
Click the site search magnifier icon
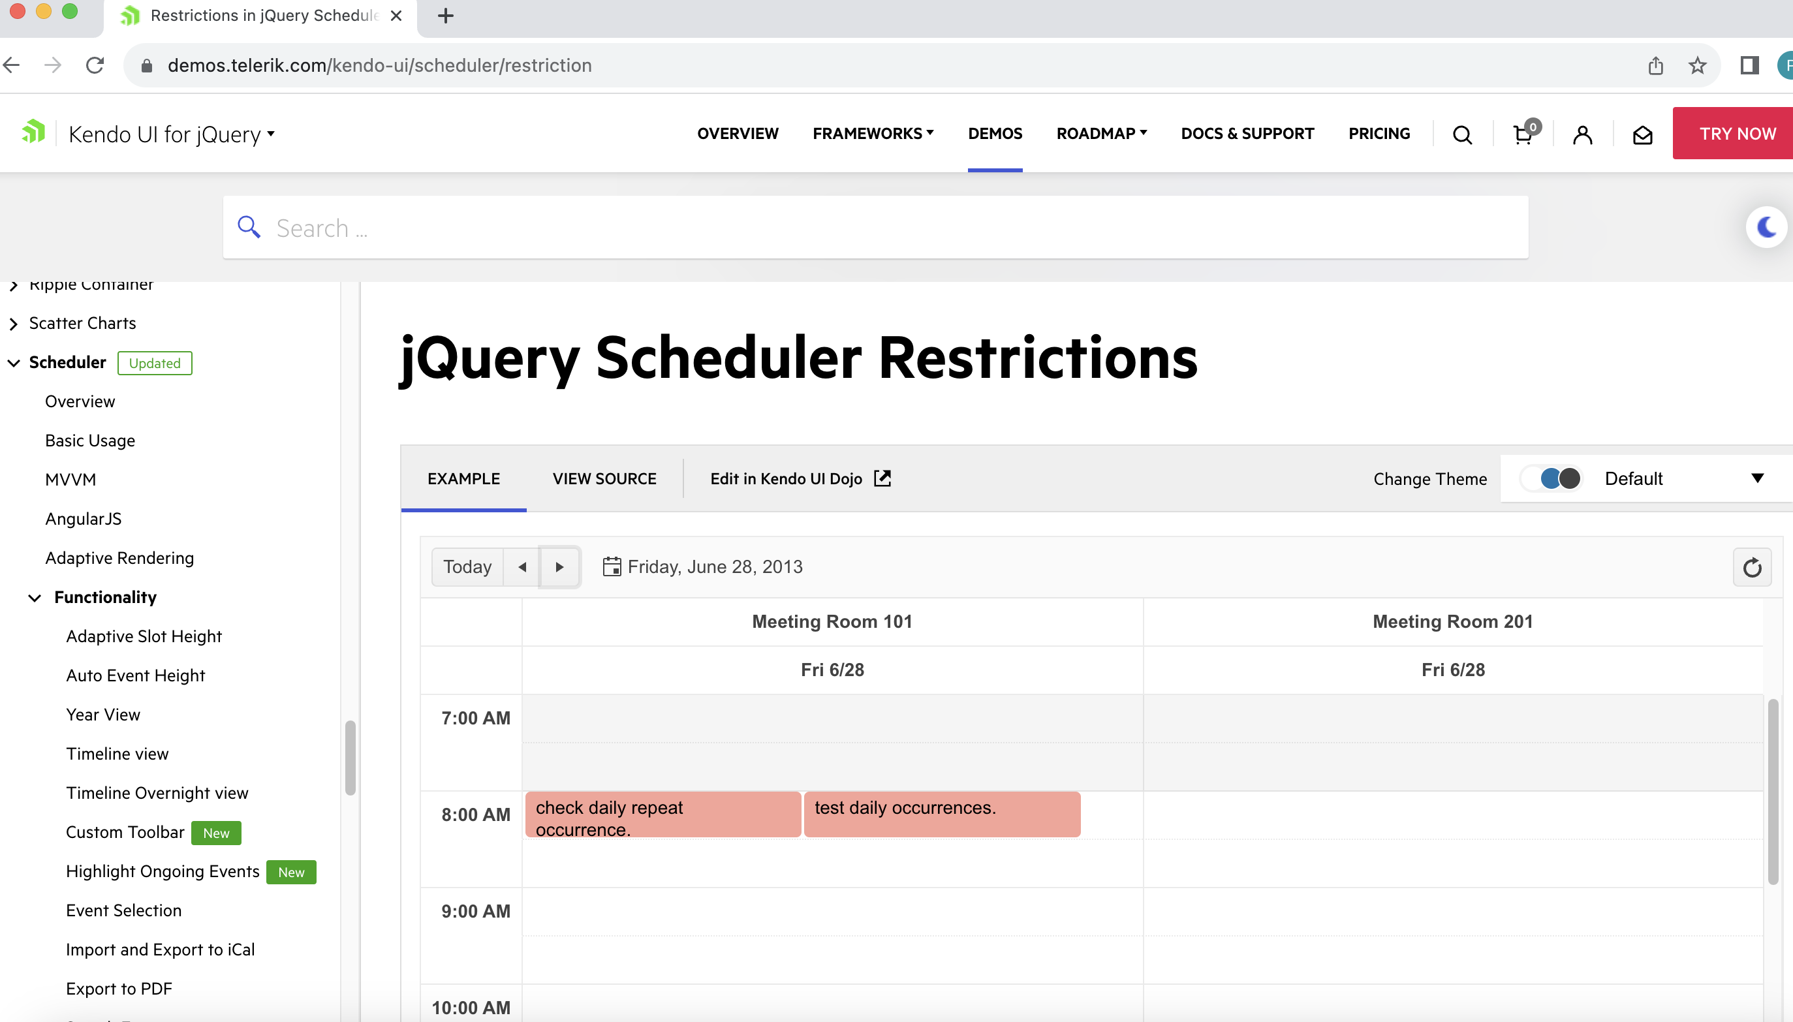coord(1462,134)
